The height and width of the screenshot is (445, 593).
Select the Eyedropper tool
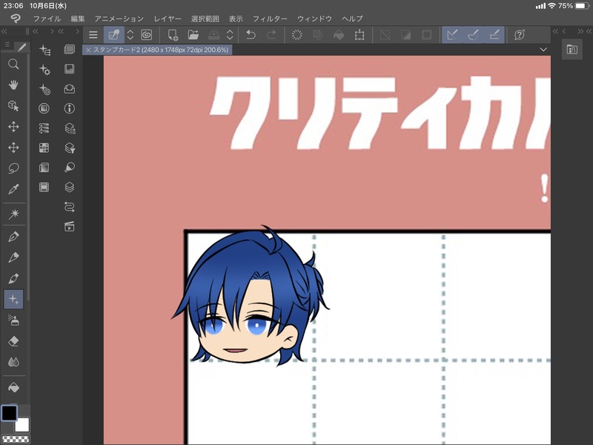13,189
